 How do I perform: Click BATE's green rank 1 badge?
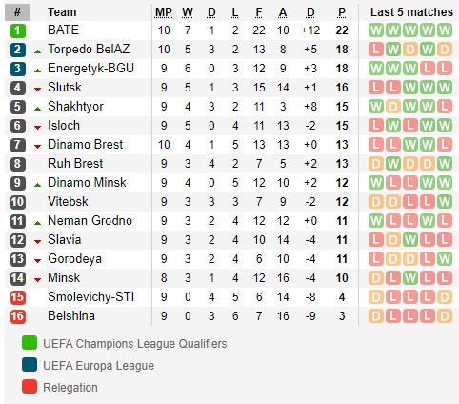[x=18, y=30]
